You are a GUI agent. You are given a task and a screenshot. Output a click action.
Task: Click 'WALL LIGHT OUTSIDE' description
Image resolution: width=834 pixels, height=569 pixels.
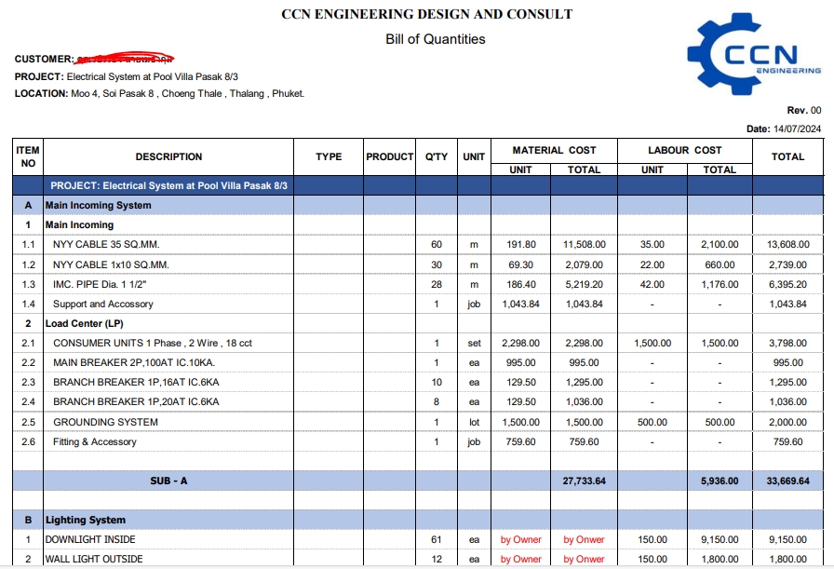pyautogui.click(x=94, y=560)
